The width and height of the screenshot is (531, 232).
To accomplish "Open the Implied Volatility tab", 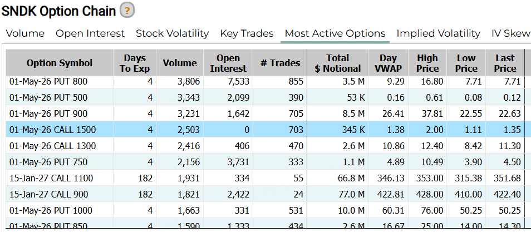I will click(438, 33).
